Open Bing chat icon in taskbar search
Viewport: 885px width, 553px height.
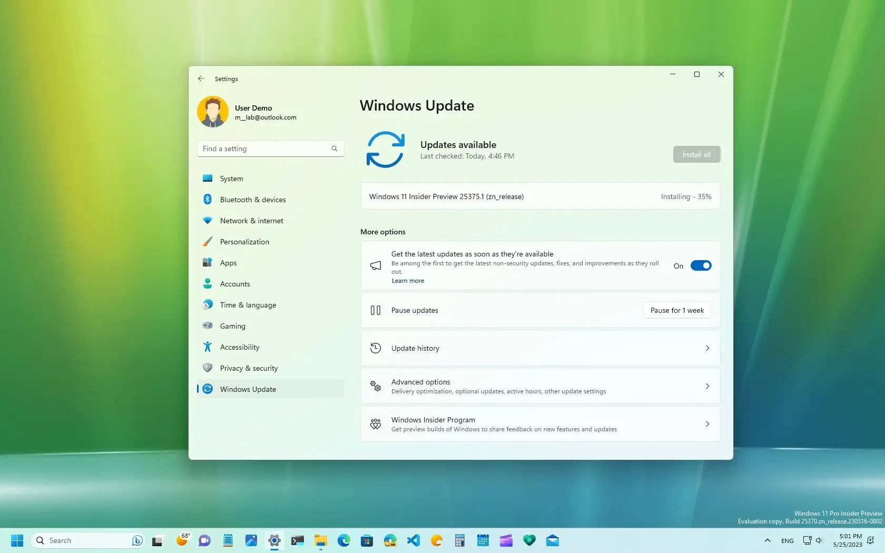pyautogui.click(x=137, y=540)
